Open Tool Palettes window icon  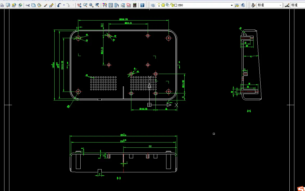point(117,5)
